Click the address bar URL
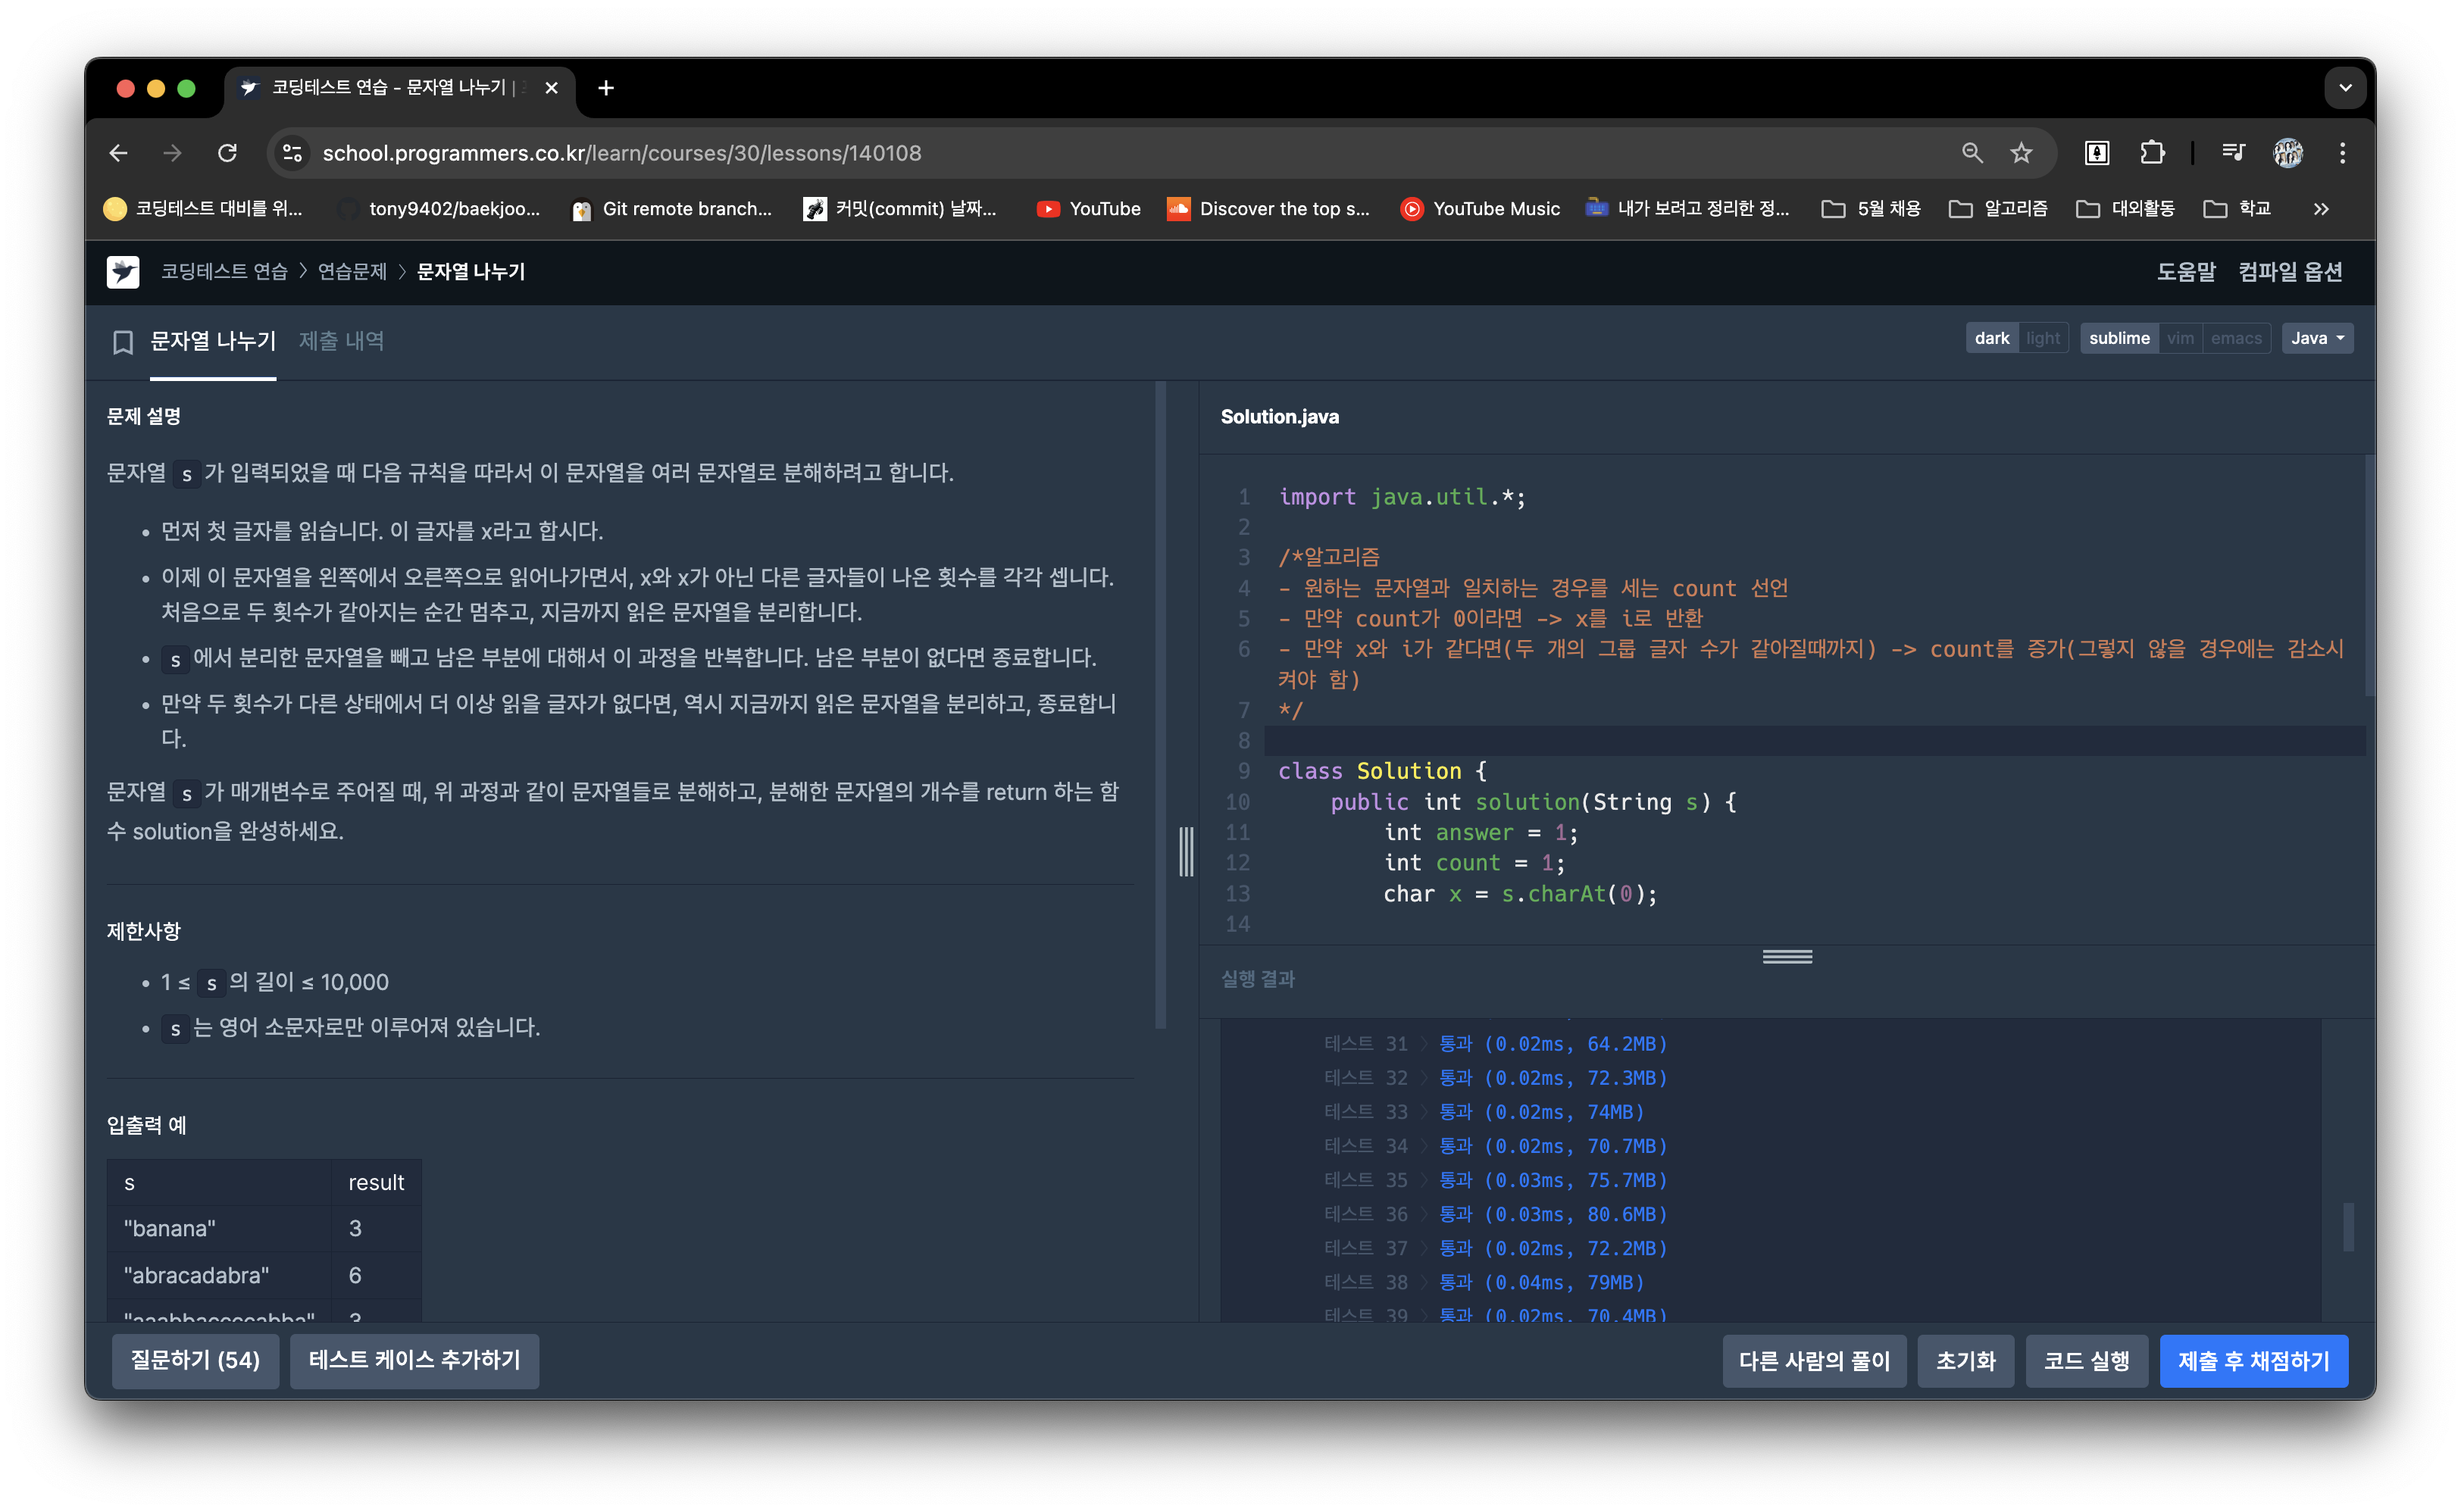Viewport: 2461px width, 1512px height. (x=621, y=153)
